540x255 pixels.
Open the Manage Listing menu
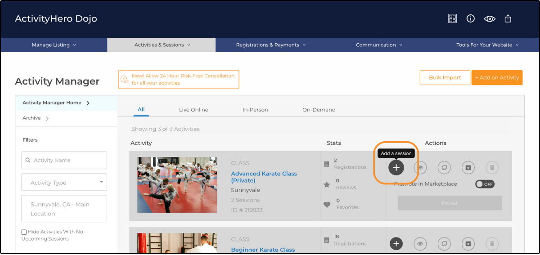54,45
